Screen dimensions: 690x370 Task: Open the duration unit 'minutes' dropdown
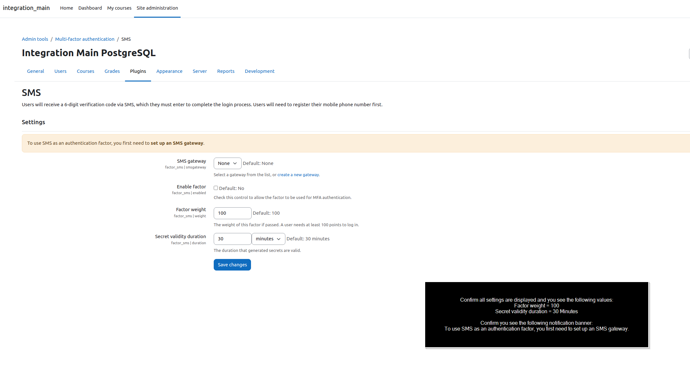(268, 239)
